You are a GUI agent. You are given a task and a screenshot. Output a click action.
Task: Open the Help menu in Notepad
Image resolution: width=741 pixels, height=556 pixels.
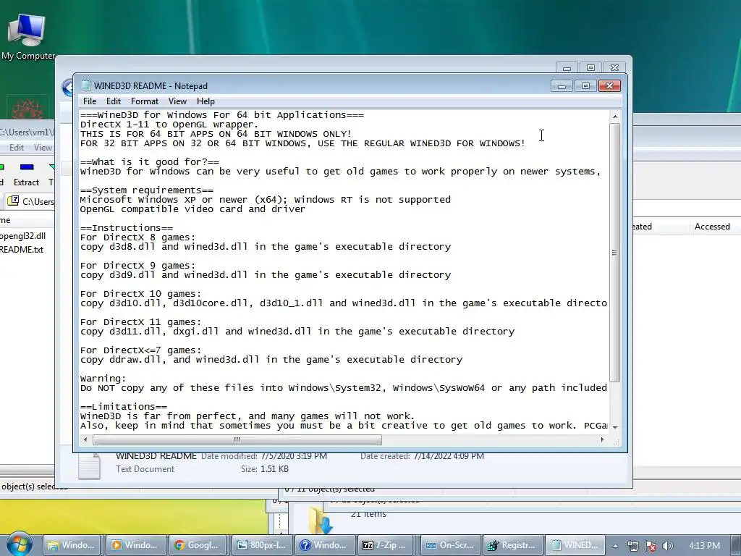coord(206,101)
